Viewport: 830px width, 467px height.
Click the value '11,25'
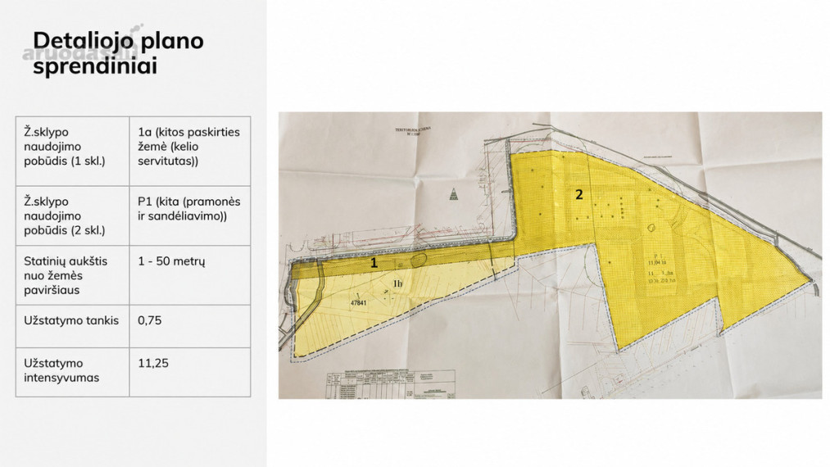pyautogui.click(x=153, y=363)
